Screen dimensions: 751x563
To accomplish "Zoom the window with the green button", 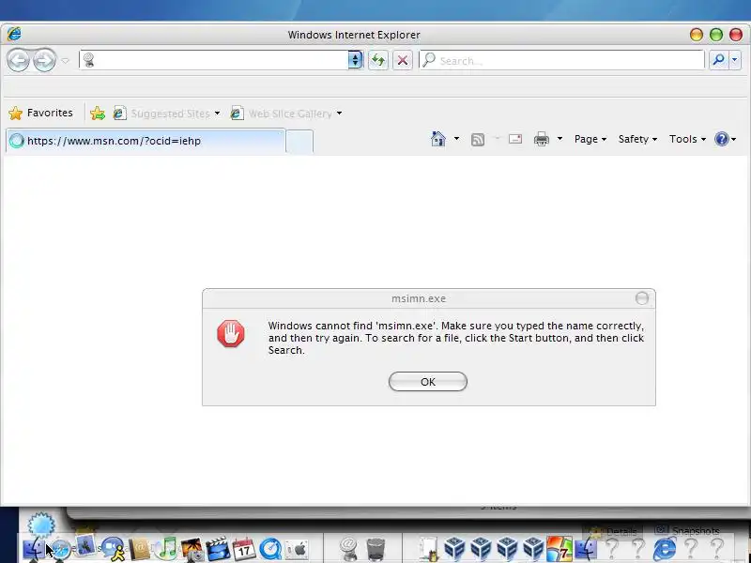I will click(716, 35).
